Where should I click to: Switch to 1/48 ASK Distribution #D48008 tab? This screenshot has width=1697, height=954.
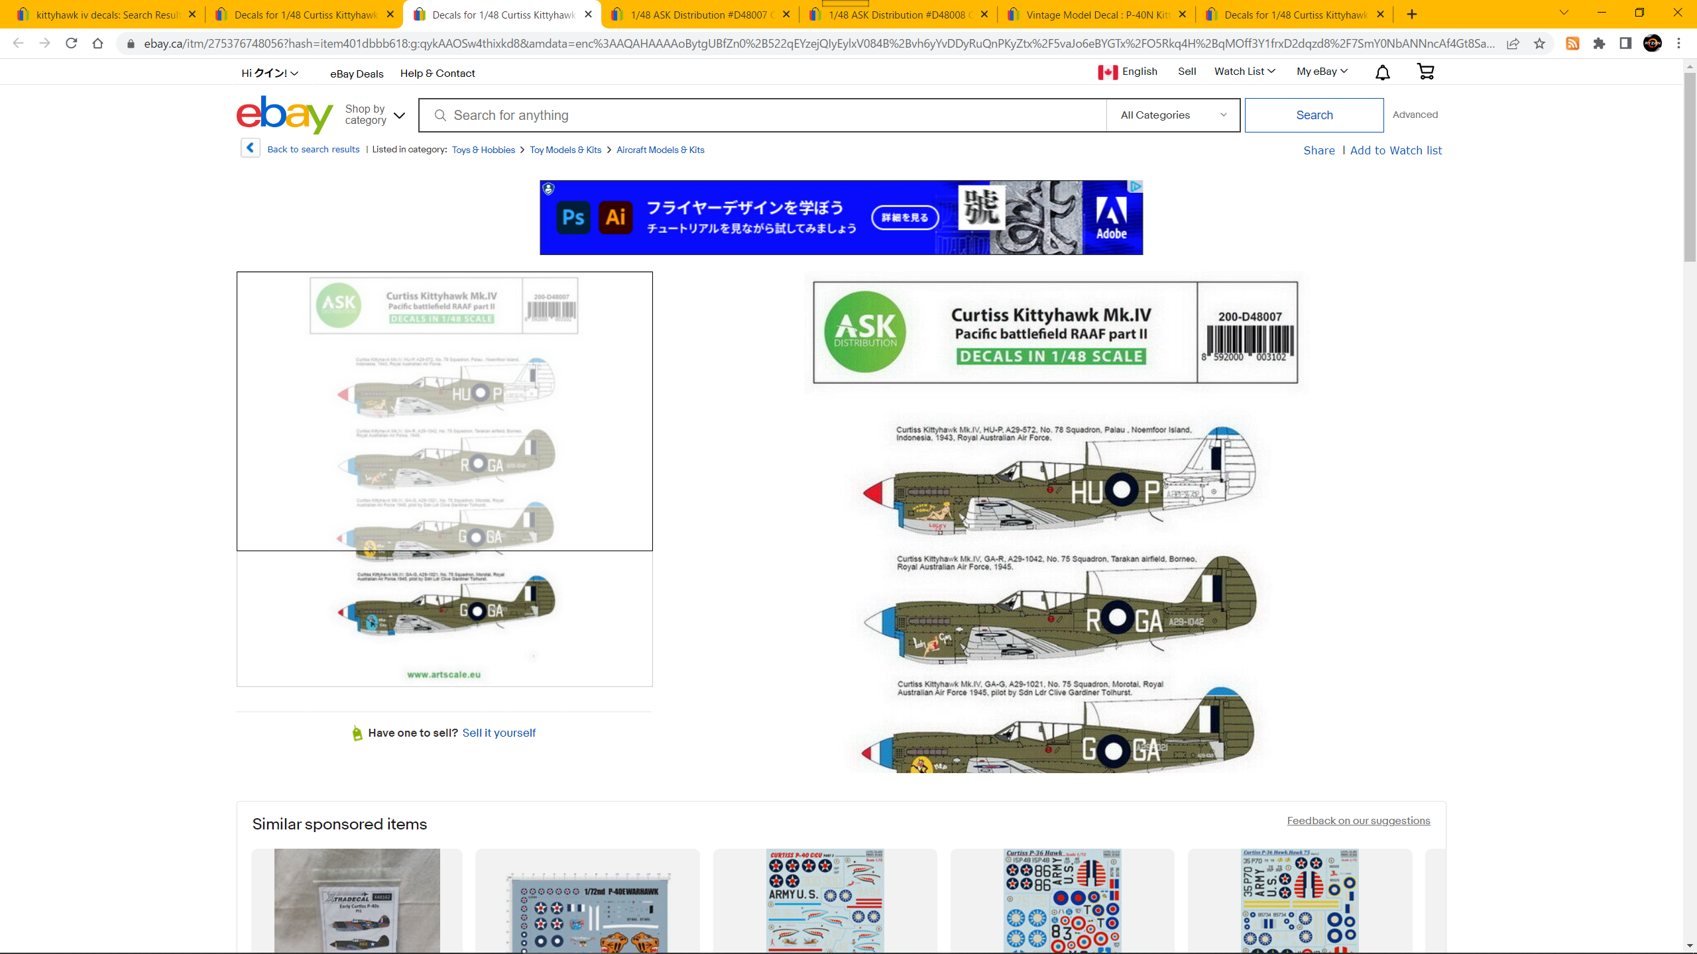(x=898, y=14)
